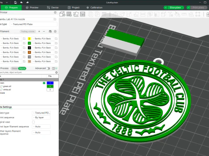
Task: Open First layer filament sequence Auto dropdown
Action: coord(41,127)
